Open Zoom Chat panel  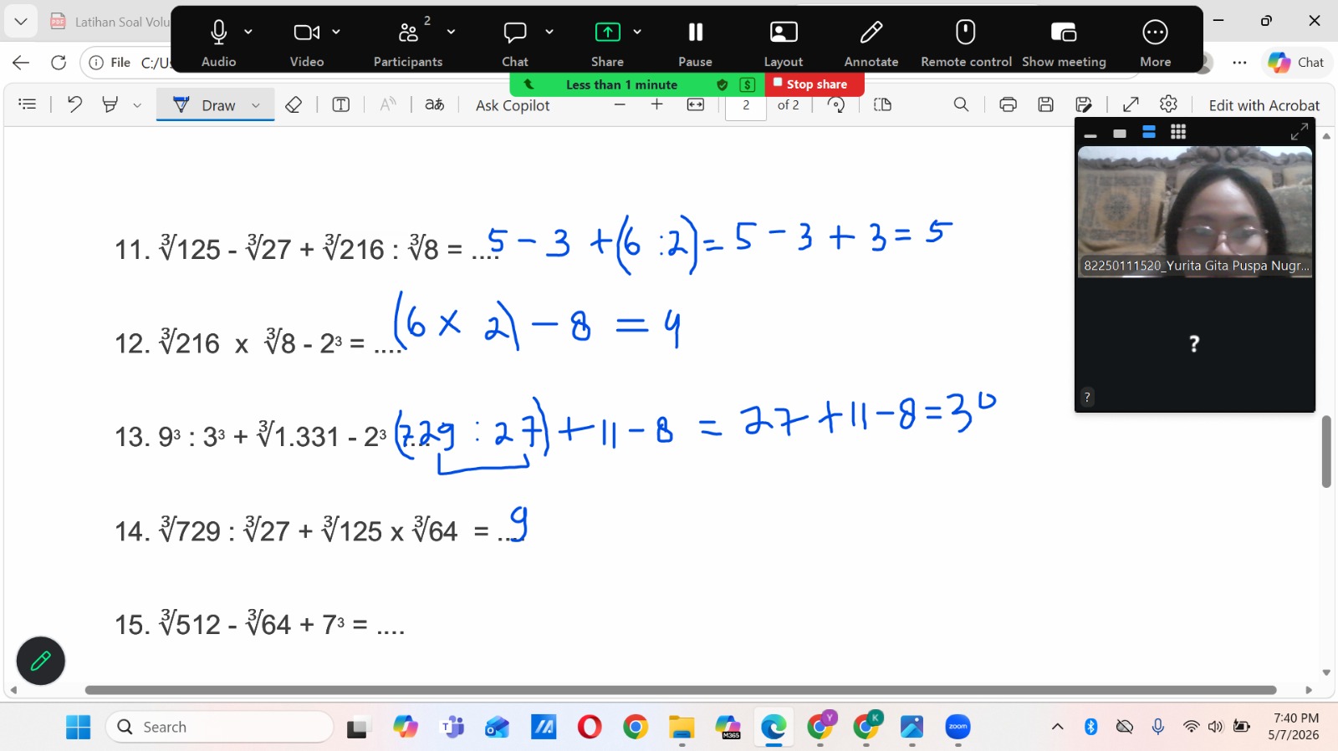click(x=515, y=42)
